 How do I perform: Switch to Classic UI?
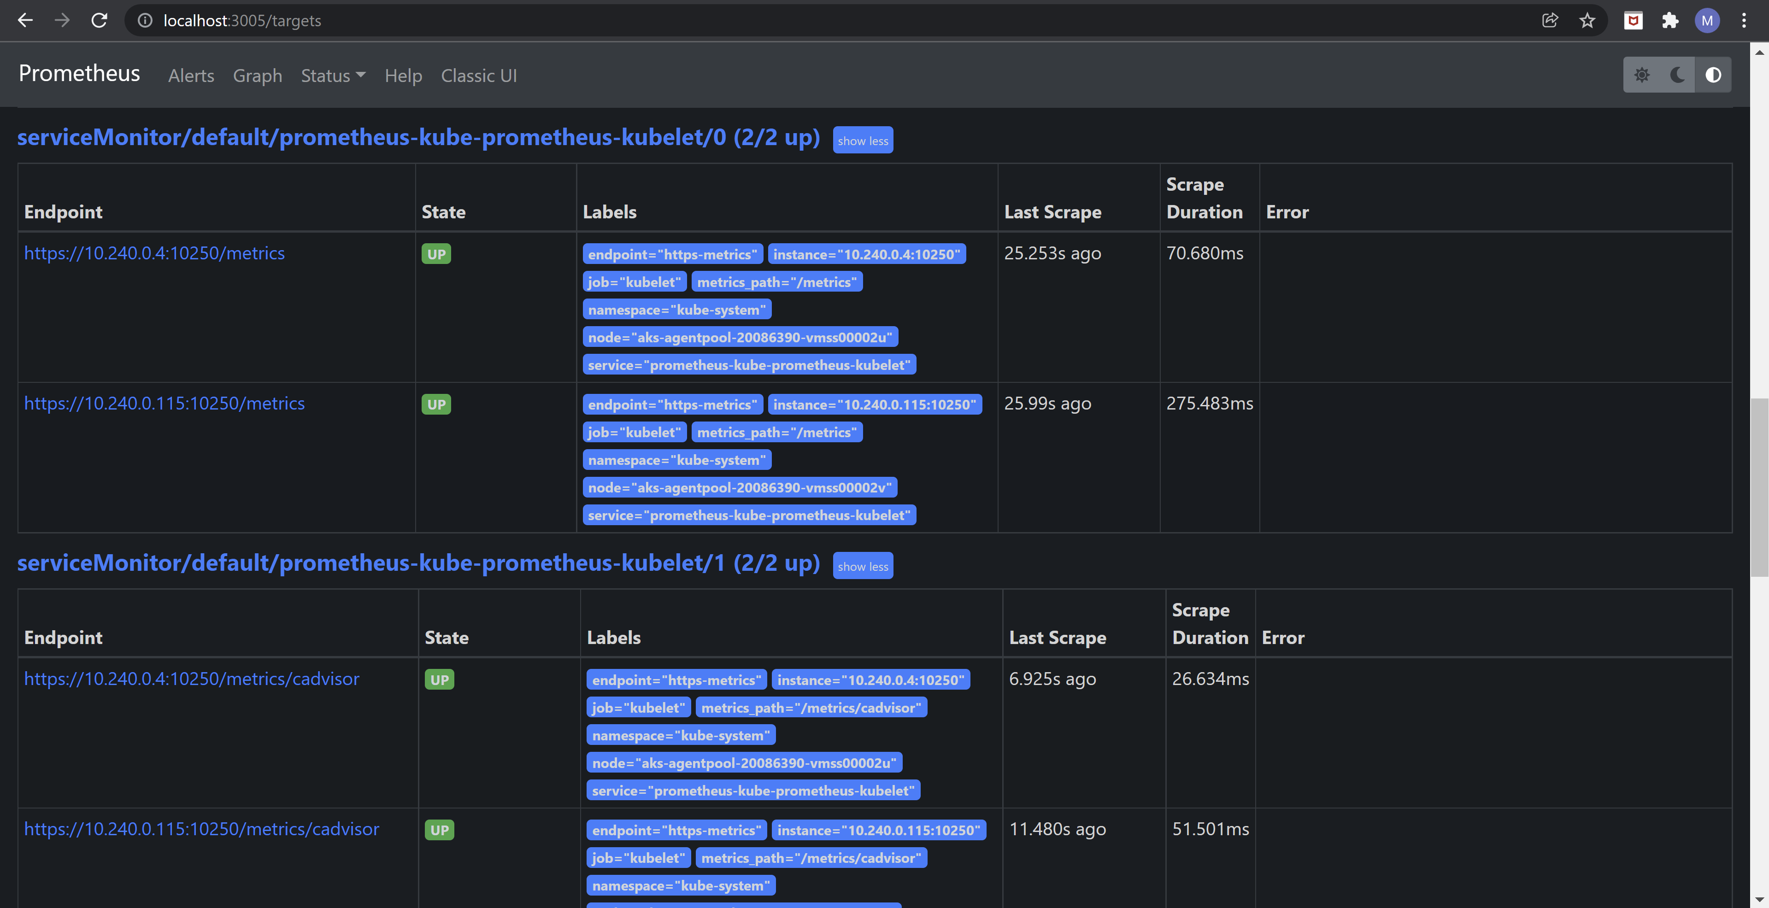coord(479,76)
